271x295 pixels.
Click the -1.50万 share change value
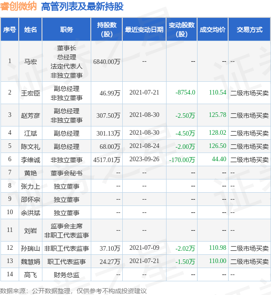tap(185, 262)
